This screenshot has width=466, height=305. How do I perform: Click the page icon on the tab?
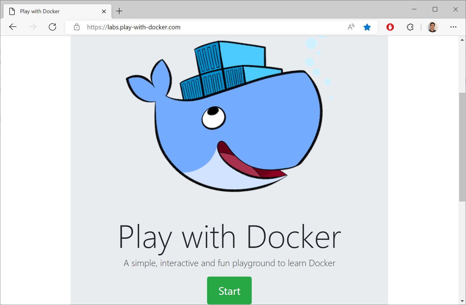click(x=12, y=11)
